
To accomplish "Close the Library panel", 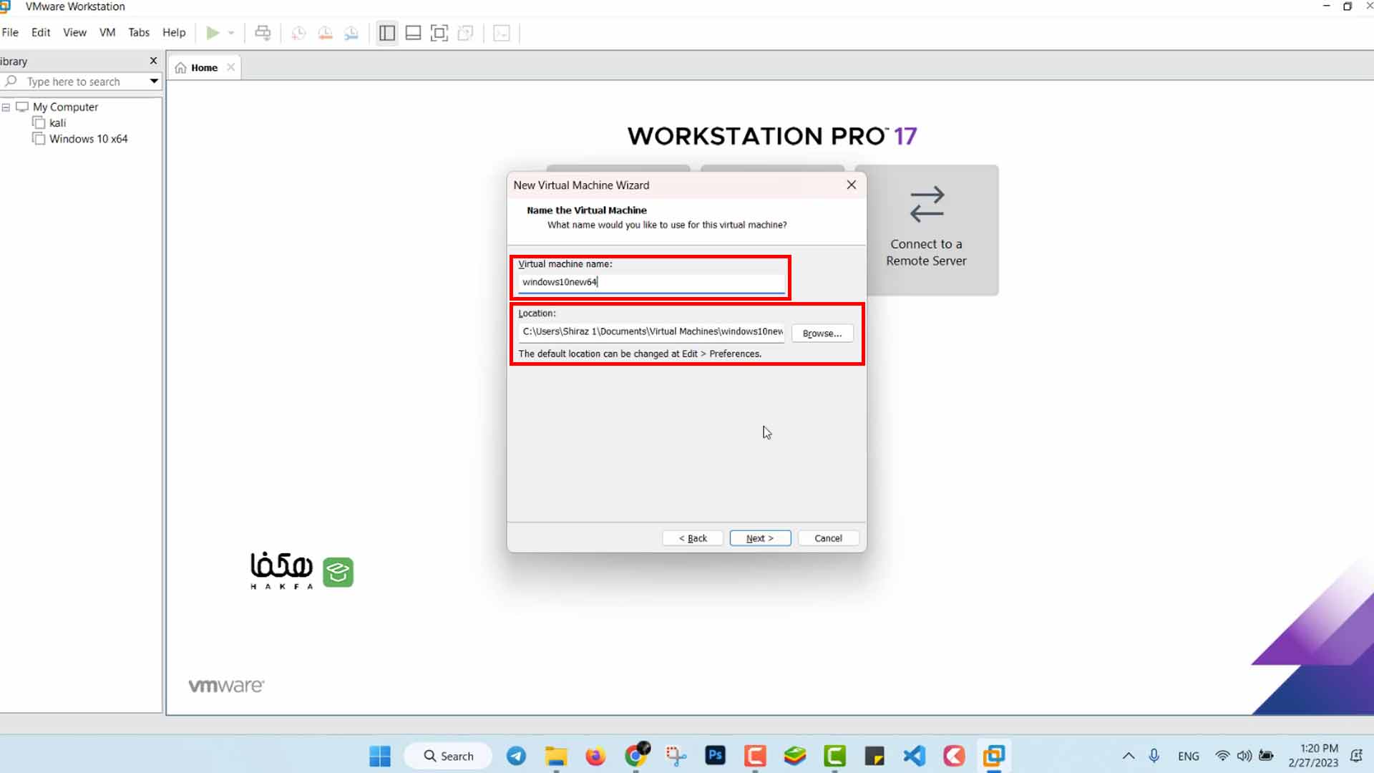I will [x=153, y=61].
